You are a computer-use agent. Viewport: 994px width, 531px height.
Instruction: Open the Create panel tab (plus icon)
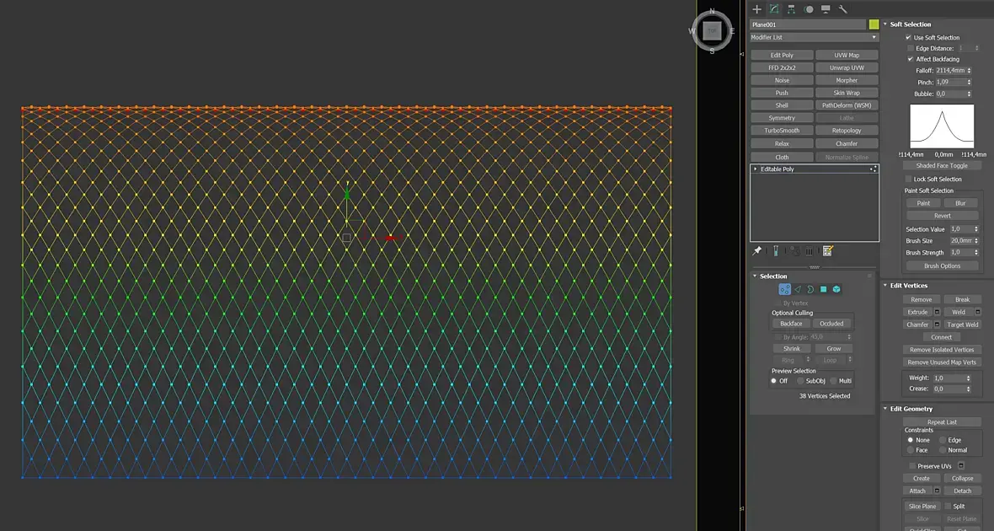756,9
